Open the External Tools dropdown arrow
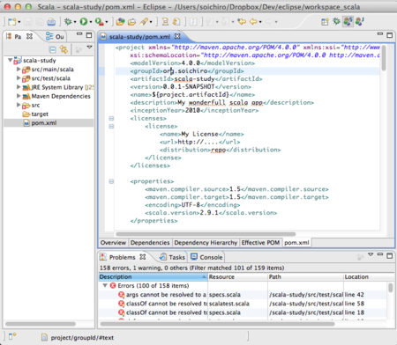397x345 pixels. tap(107, 22)
